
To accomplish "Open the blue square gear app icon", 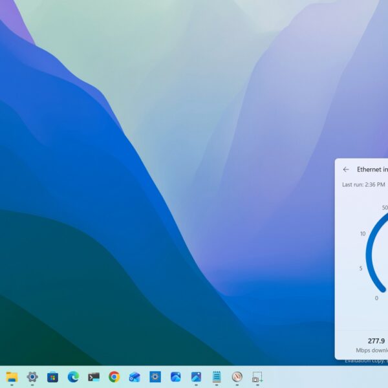I will [x=155, y=377].
